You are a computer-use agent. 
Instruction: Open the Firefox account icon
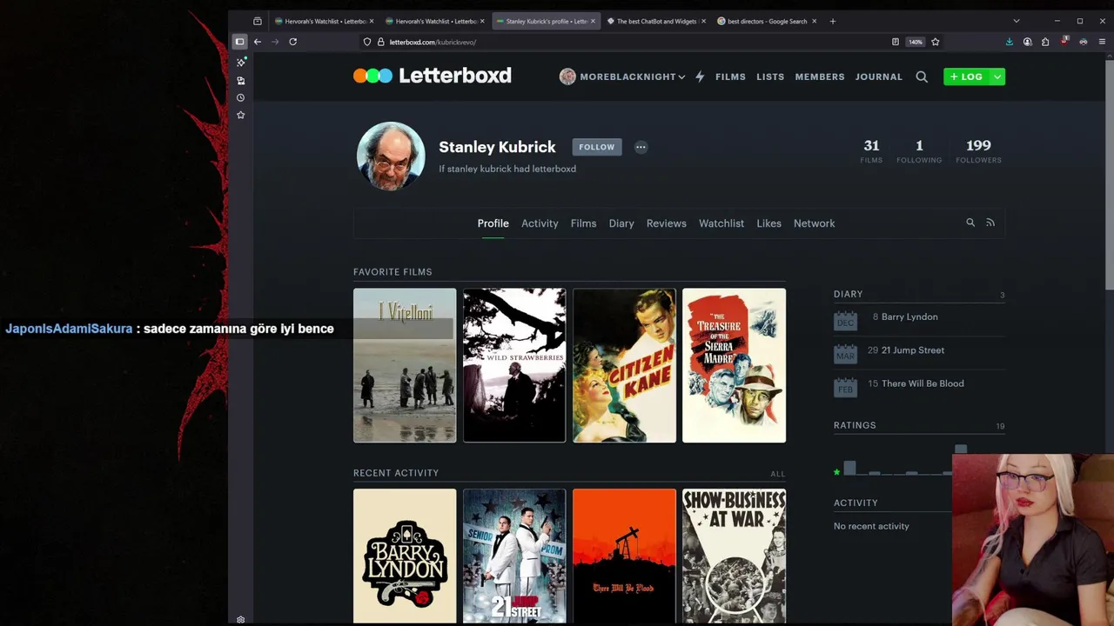1027,42
